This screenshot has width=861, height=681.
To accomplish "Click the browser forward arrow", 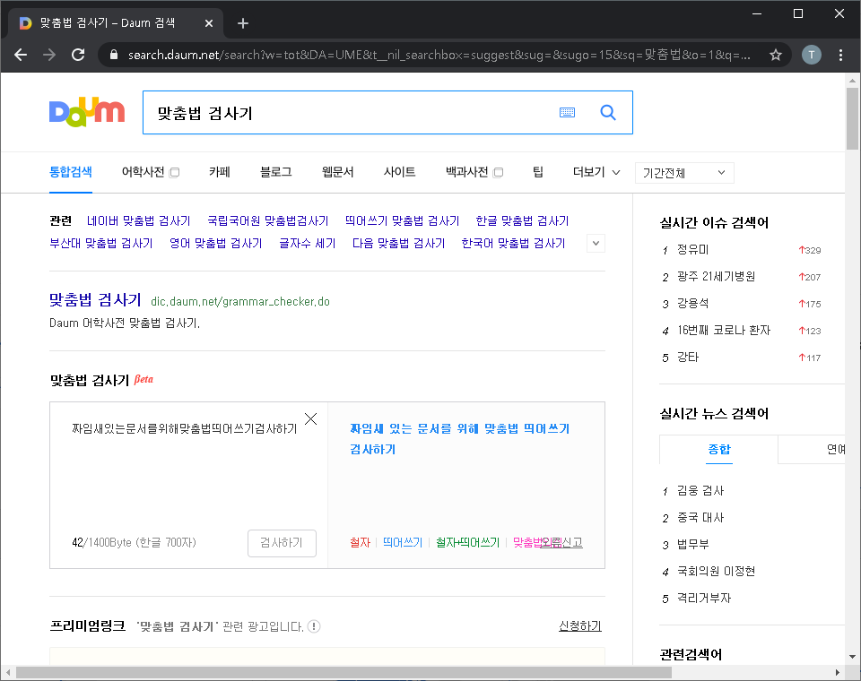I will click(49, 55).
